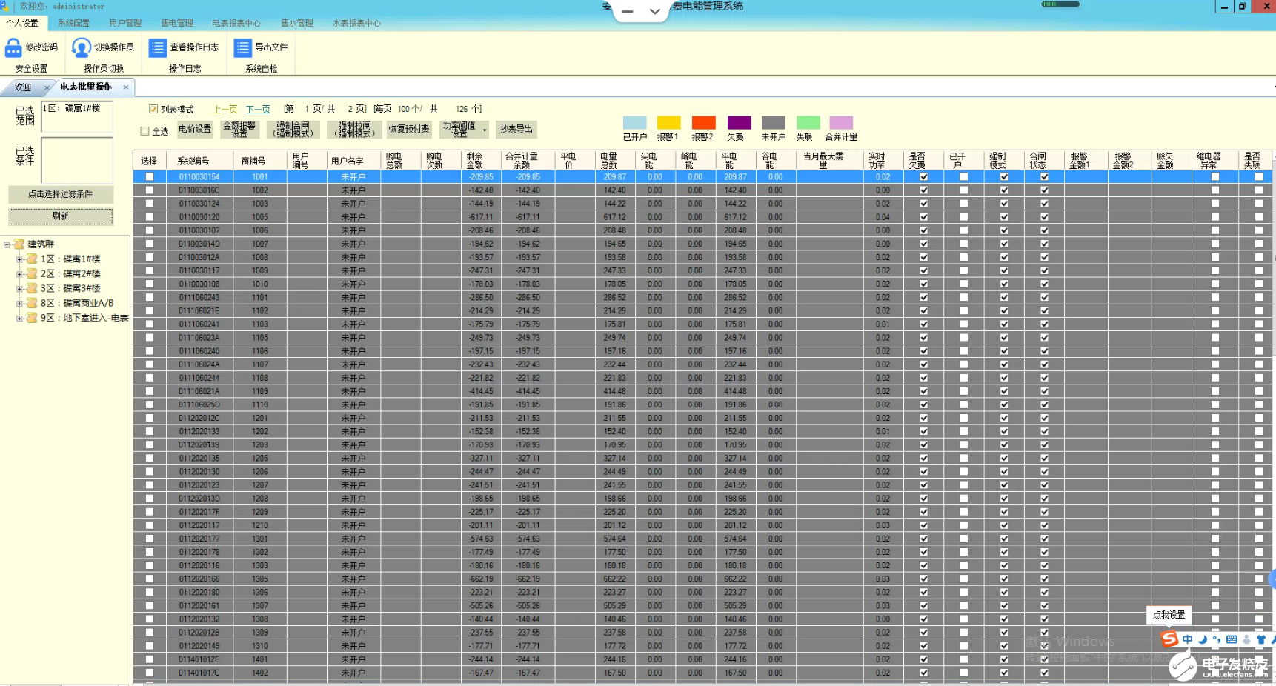This screenshot has width=1276, height=686.
Task: Close the 电表批量操作 tab with its X
Action: (126, 87)
